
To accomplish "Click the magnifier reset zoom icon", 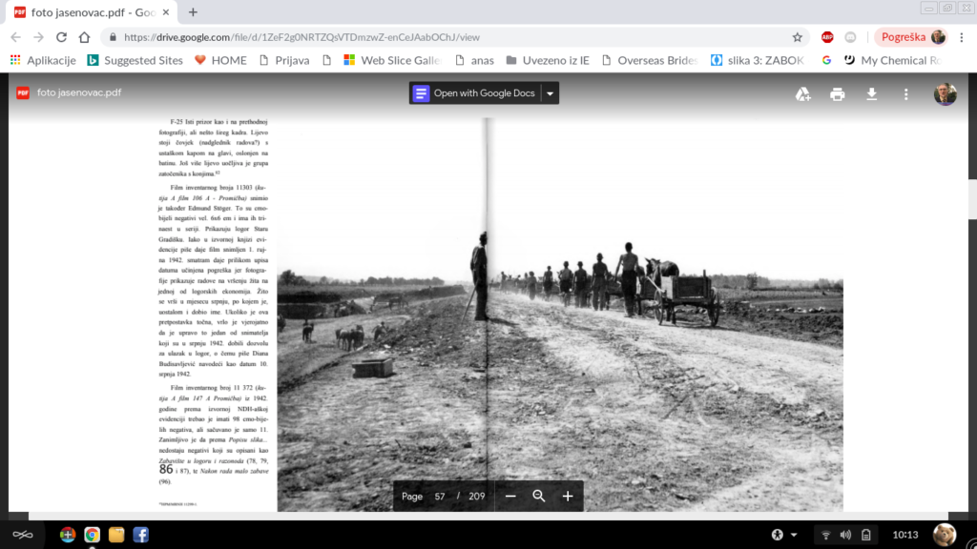I will (x=539, y=496).
